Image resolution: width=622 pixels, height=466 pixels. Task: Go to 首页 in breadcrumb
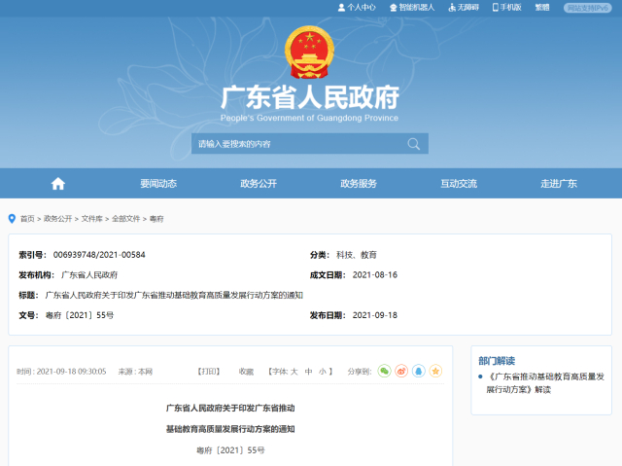click(x=27, y=219)
